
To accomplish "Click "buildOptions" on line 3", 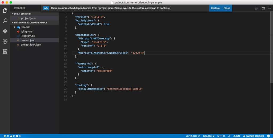I will pos(84,21).
